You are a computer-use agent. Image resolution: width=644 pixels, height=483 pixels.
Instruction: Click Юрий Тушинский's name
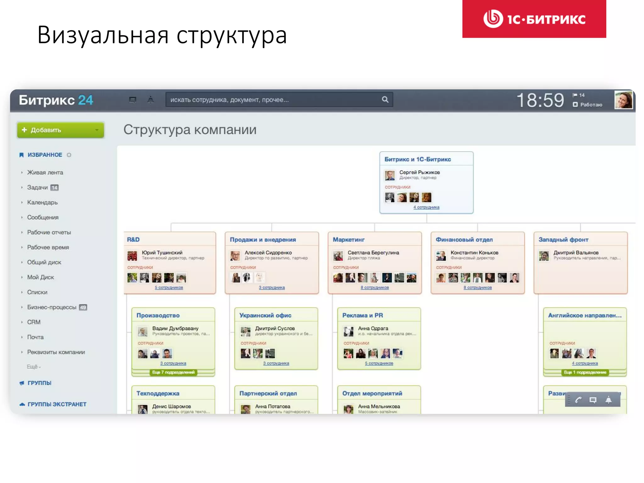[x=162, y=253]
